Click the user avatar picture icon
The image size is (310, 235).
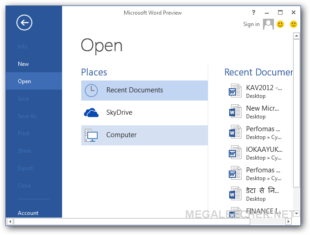coord(268,24)
